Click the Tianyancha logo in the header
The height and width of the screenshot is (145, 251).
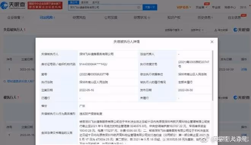point(13,5)
